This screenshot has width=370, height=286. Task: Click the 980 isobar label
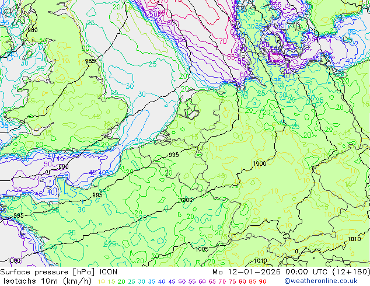33,30
